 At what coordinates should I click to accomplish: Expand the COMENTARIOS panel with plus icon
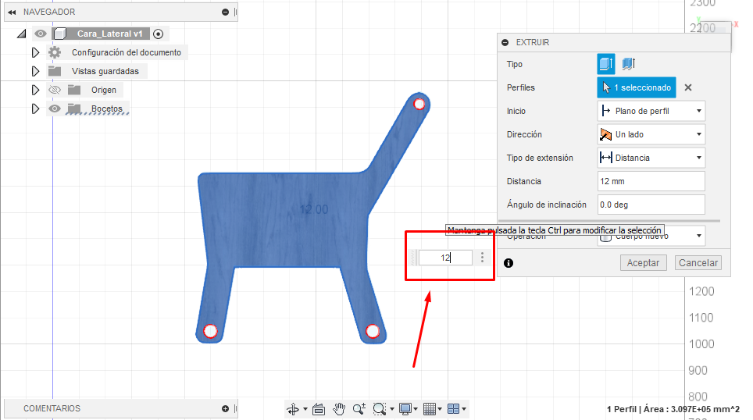pos(225,408)
